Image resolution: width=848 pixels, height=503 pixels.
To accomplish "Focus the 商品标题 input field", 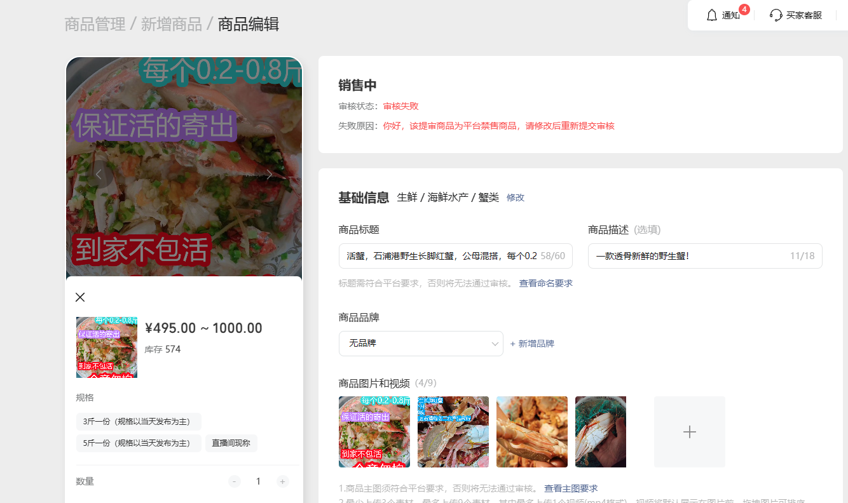I will click(x=456, y=256).
